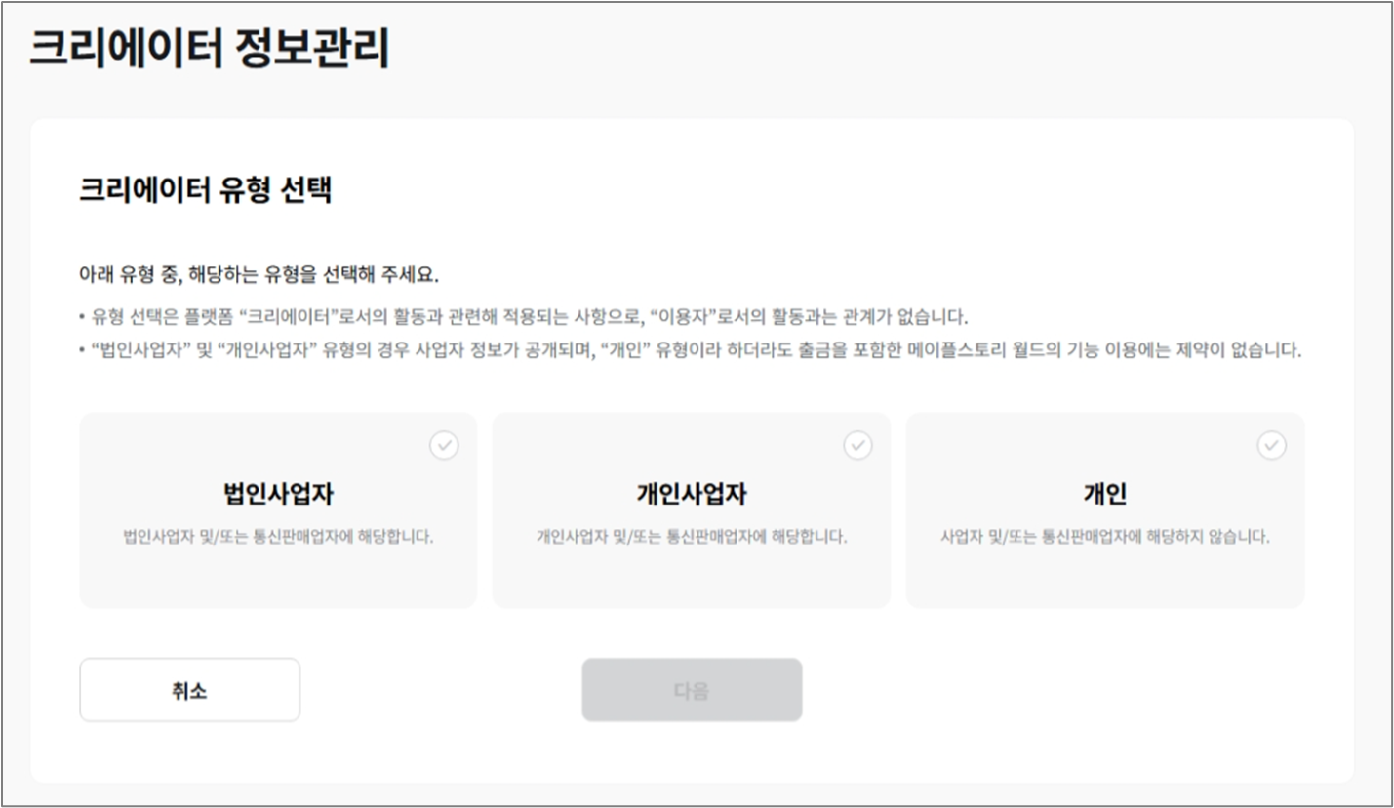
Task: Click the 취소 cancel button
Action: click(x=189, y=689)
